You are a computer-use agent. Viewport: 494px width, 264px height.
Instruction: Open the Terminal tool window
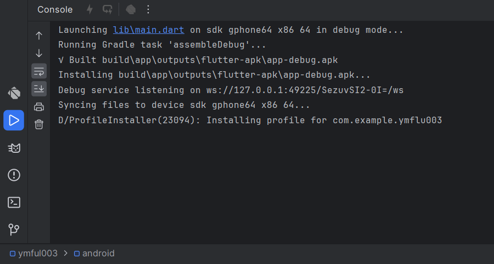click(14, 203)
